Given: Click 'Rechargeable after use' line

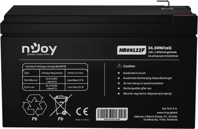Looking at the screenshot, I should point(137,88).
